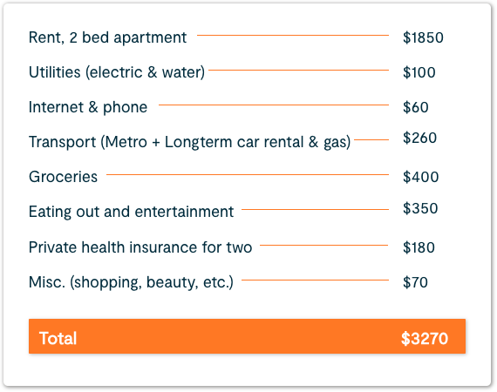The height and width of the screenshot is (392, 497).
Task: Select the $3270 total amount
Action: coord(425,339)
